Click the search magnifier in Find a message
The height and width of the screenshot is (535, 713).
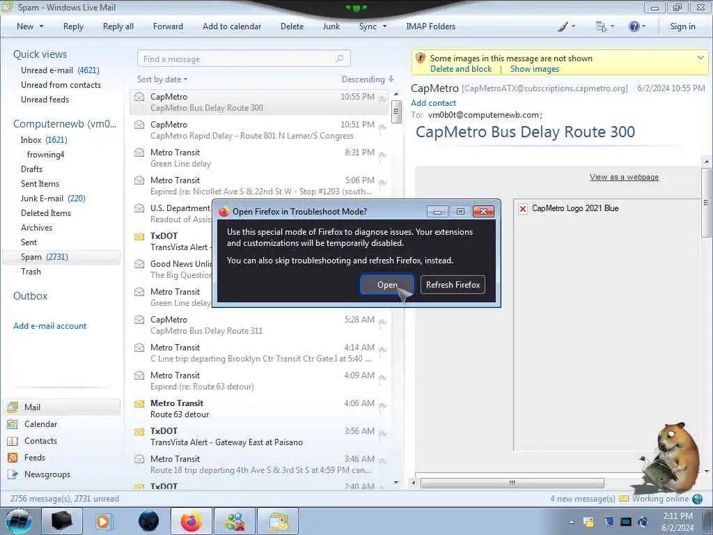(x=339, y=59)
